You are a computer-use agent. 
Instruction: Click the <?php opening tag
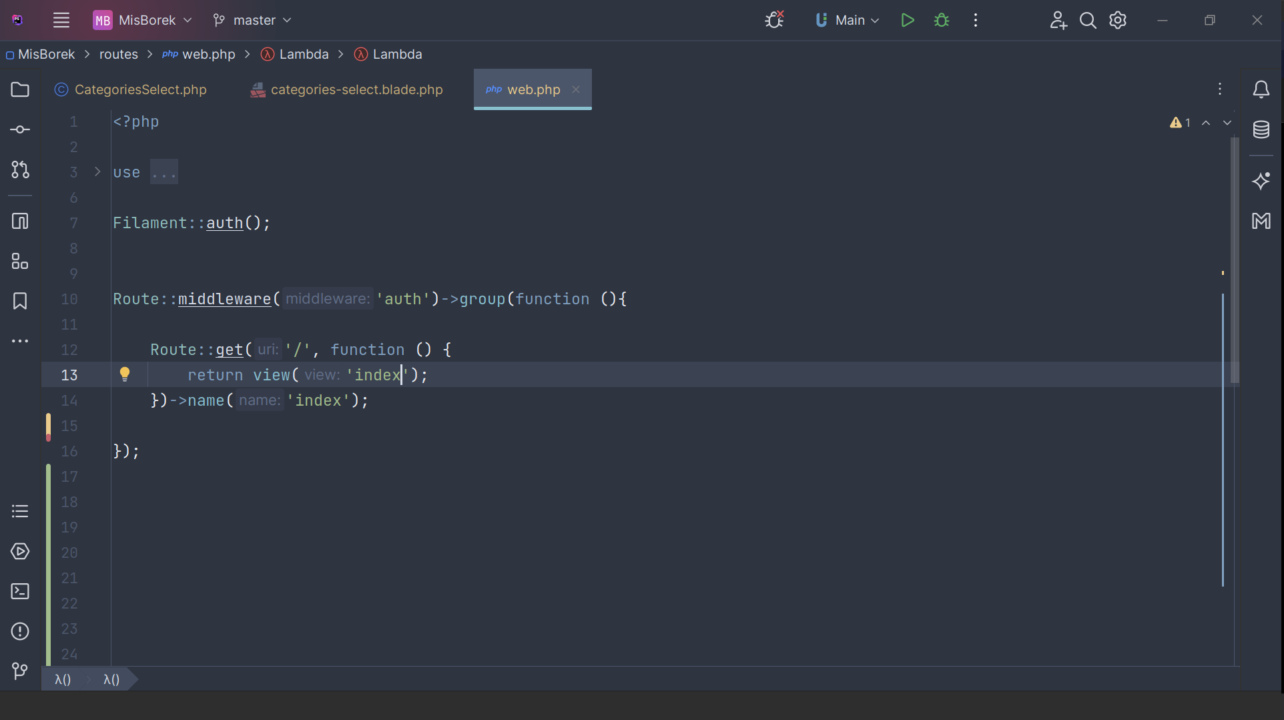pos(136,121)
